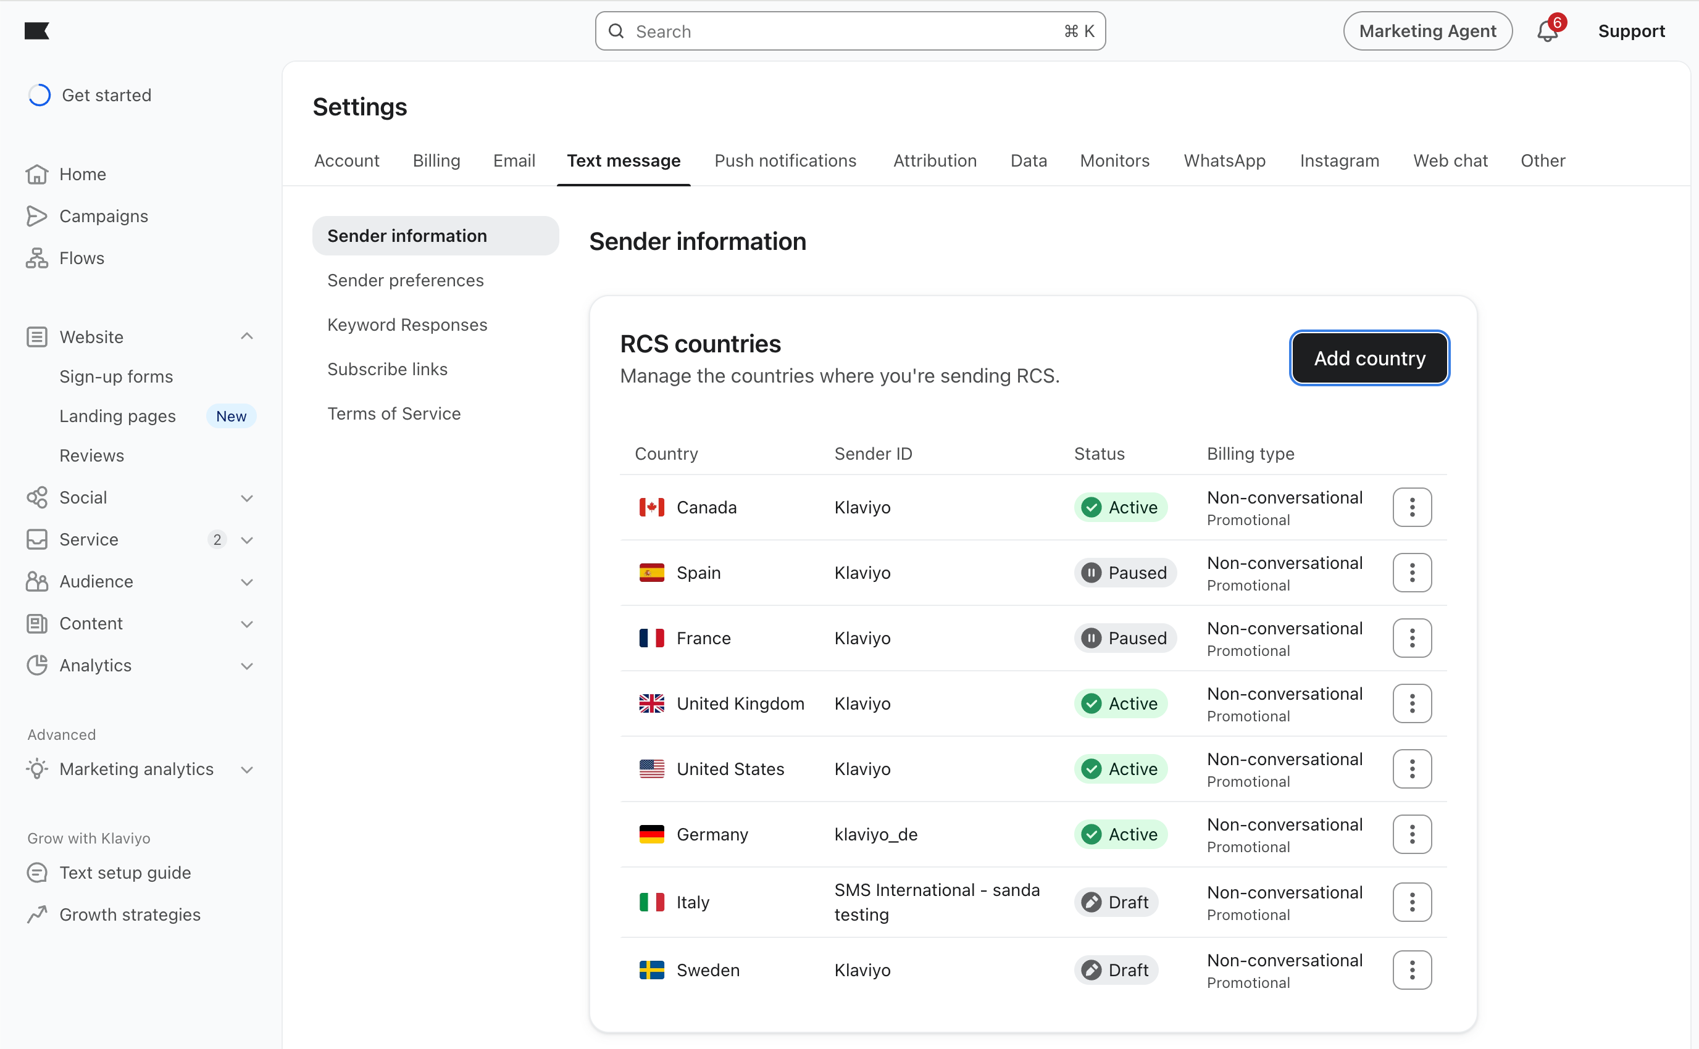This screenshot has height=1049, width=1699.
Task: Select Sender preferences in side menu
Action: coord(406,280)
